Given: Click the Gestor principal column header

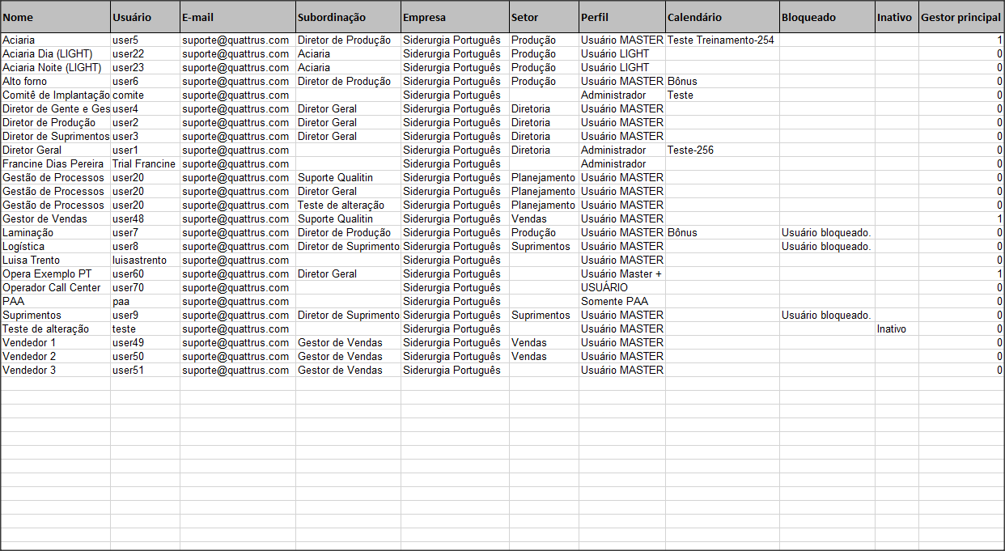Looking at the screenshot, I should (960, 17).
